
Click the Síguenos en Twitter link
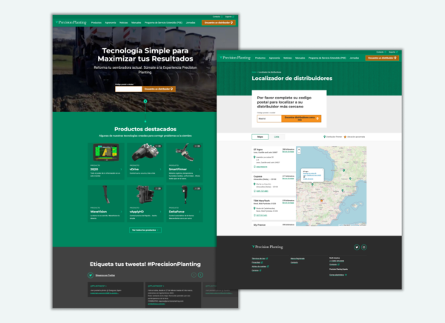(105, 276)
